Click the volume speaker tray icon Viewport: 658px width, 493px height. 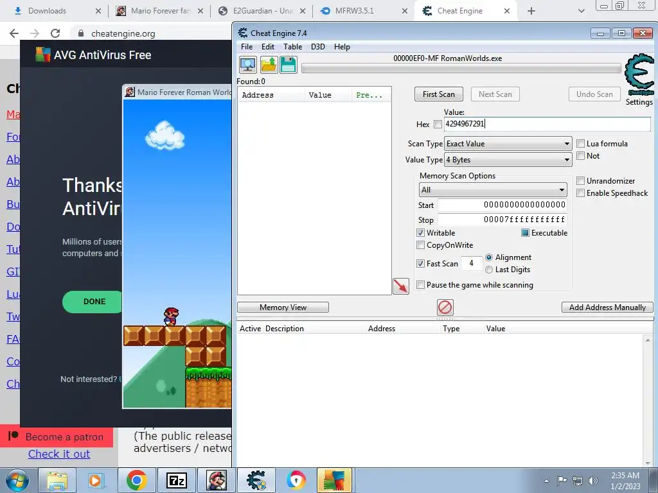point(593,481)
